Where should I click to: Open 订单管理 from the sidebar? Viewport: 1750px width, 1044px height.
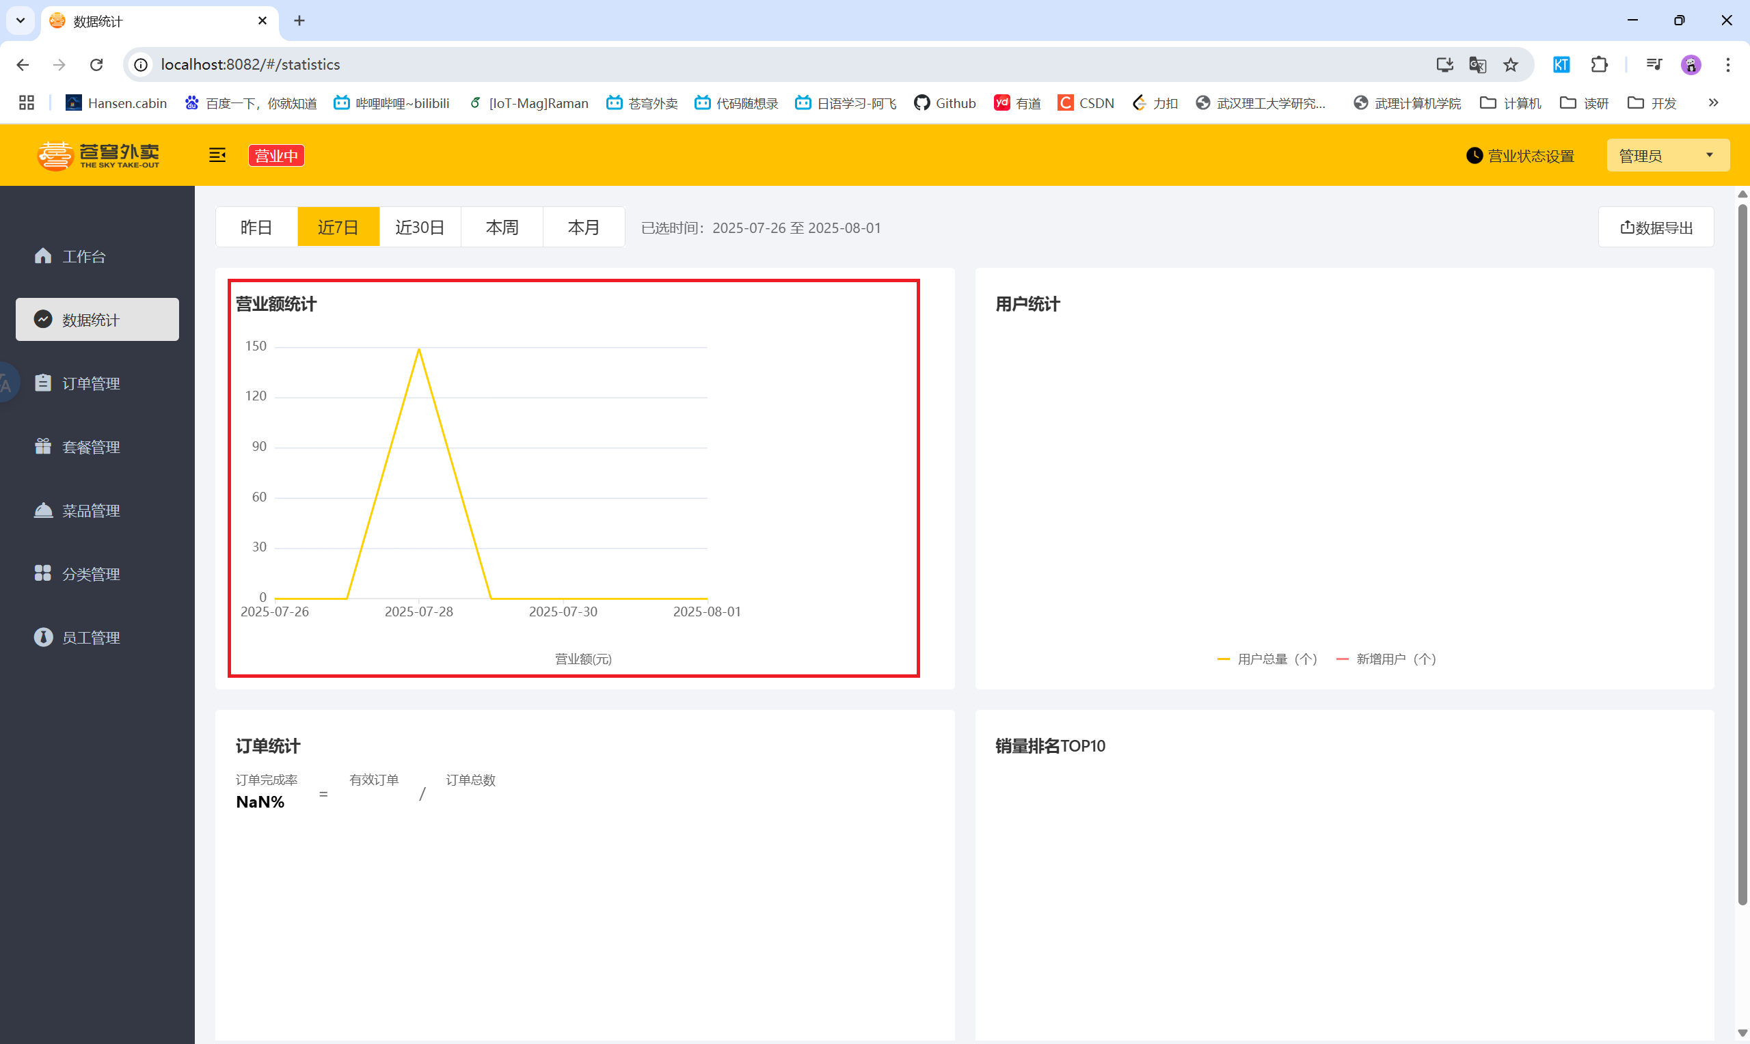90,383
